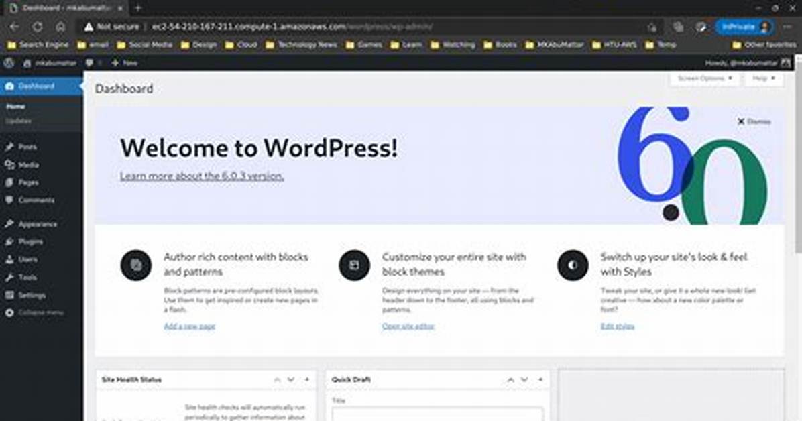Move Site Health Status widget down
Viewport: 802px width, 421px height.
pos(290,380)
